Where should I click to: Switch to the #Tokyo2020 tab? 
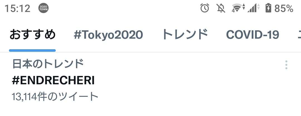[108, 35]
